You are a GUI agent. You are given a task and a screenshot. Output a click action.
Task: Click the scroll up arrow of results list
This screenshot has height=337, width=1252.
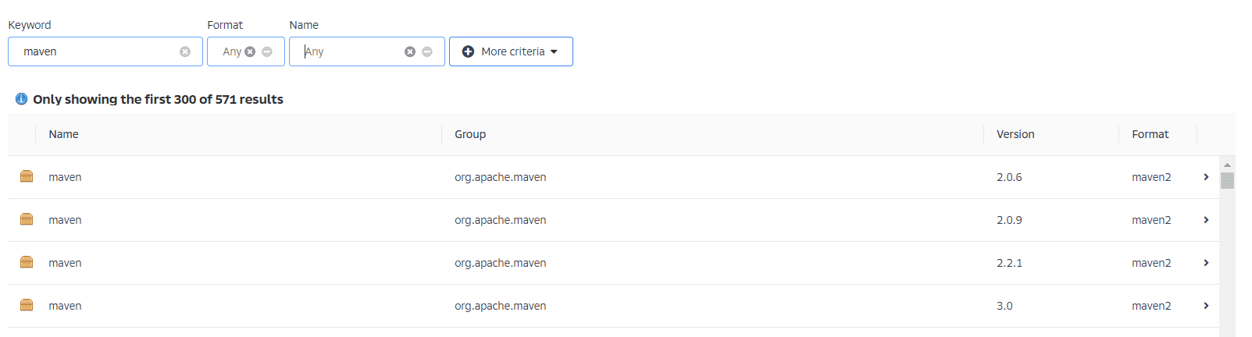coord(1227,165)
